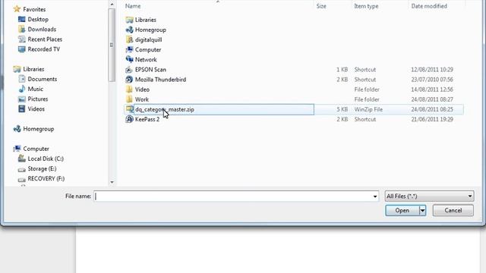Open the RECOVERY (F:) drive
The height and width of the screenshot is (273, 486).
[46, 178]
